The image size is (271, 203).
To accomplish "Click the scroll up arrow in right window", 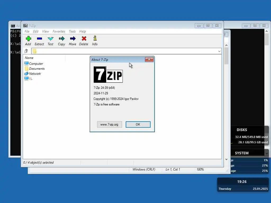I will pyautogui.click(x=267, y=31).
